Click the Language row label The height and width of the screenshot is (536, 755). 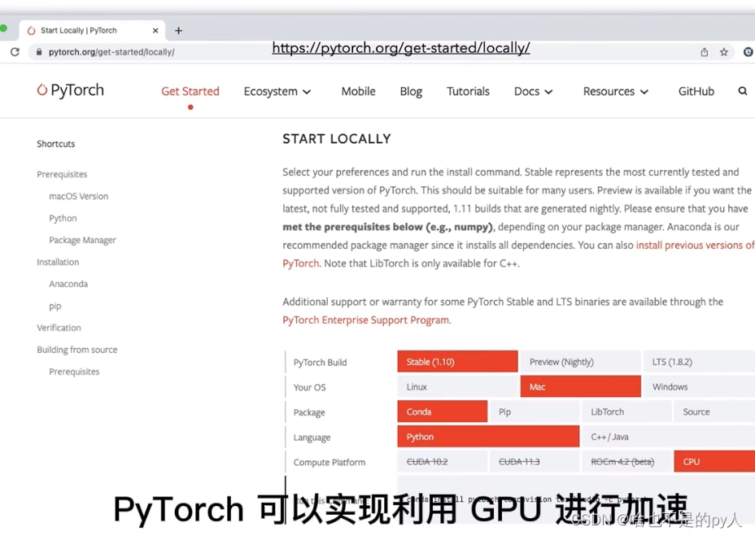312,438
